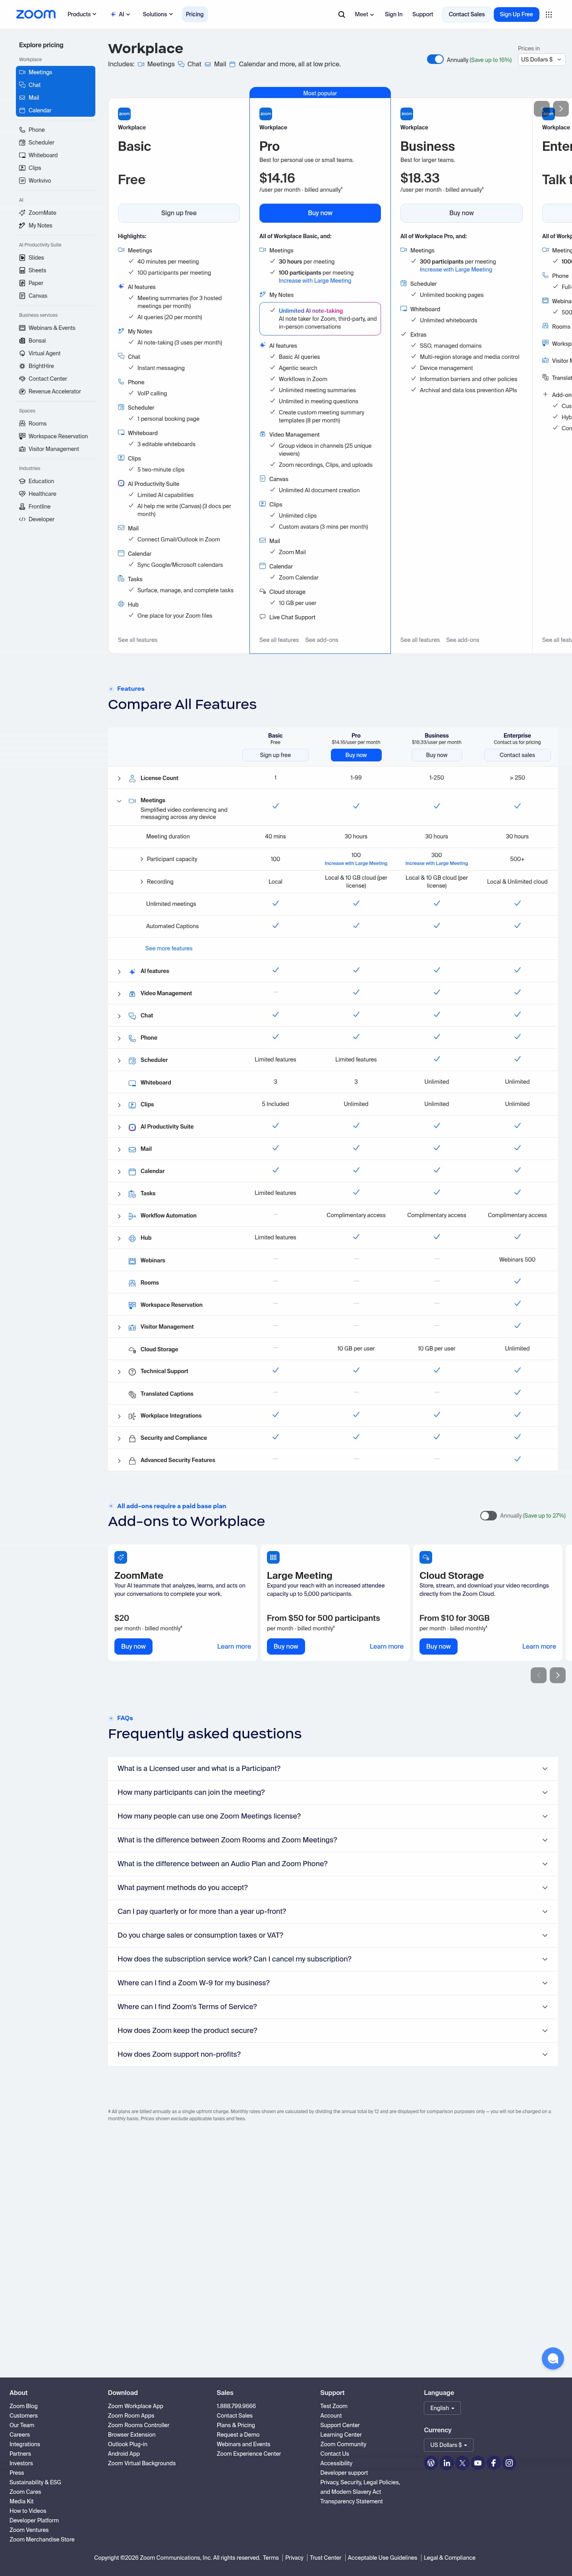Open the footer US Dollars currency dropdown
The height and width of the screenshot is (2576, 572).
448,2445
